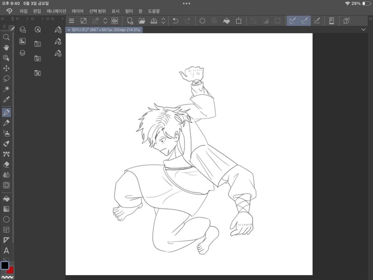
Task: Apply Fill from the command bar bucket
Action: tap(226, 21)
